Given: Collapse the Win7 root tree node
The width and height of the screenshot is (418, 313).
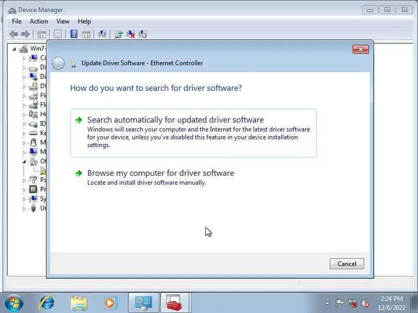Looking at the screenshot, I should coord(14,49).
